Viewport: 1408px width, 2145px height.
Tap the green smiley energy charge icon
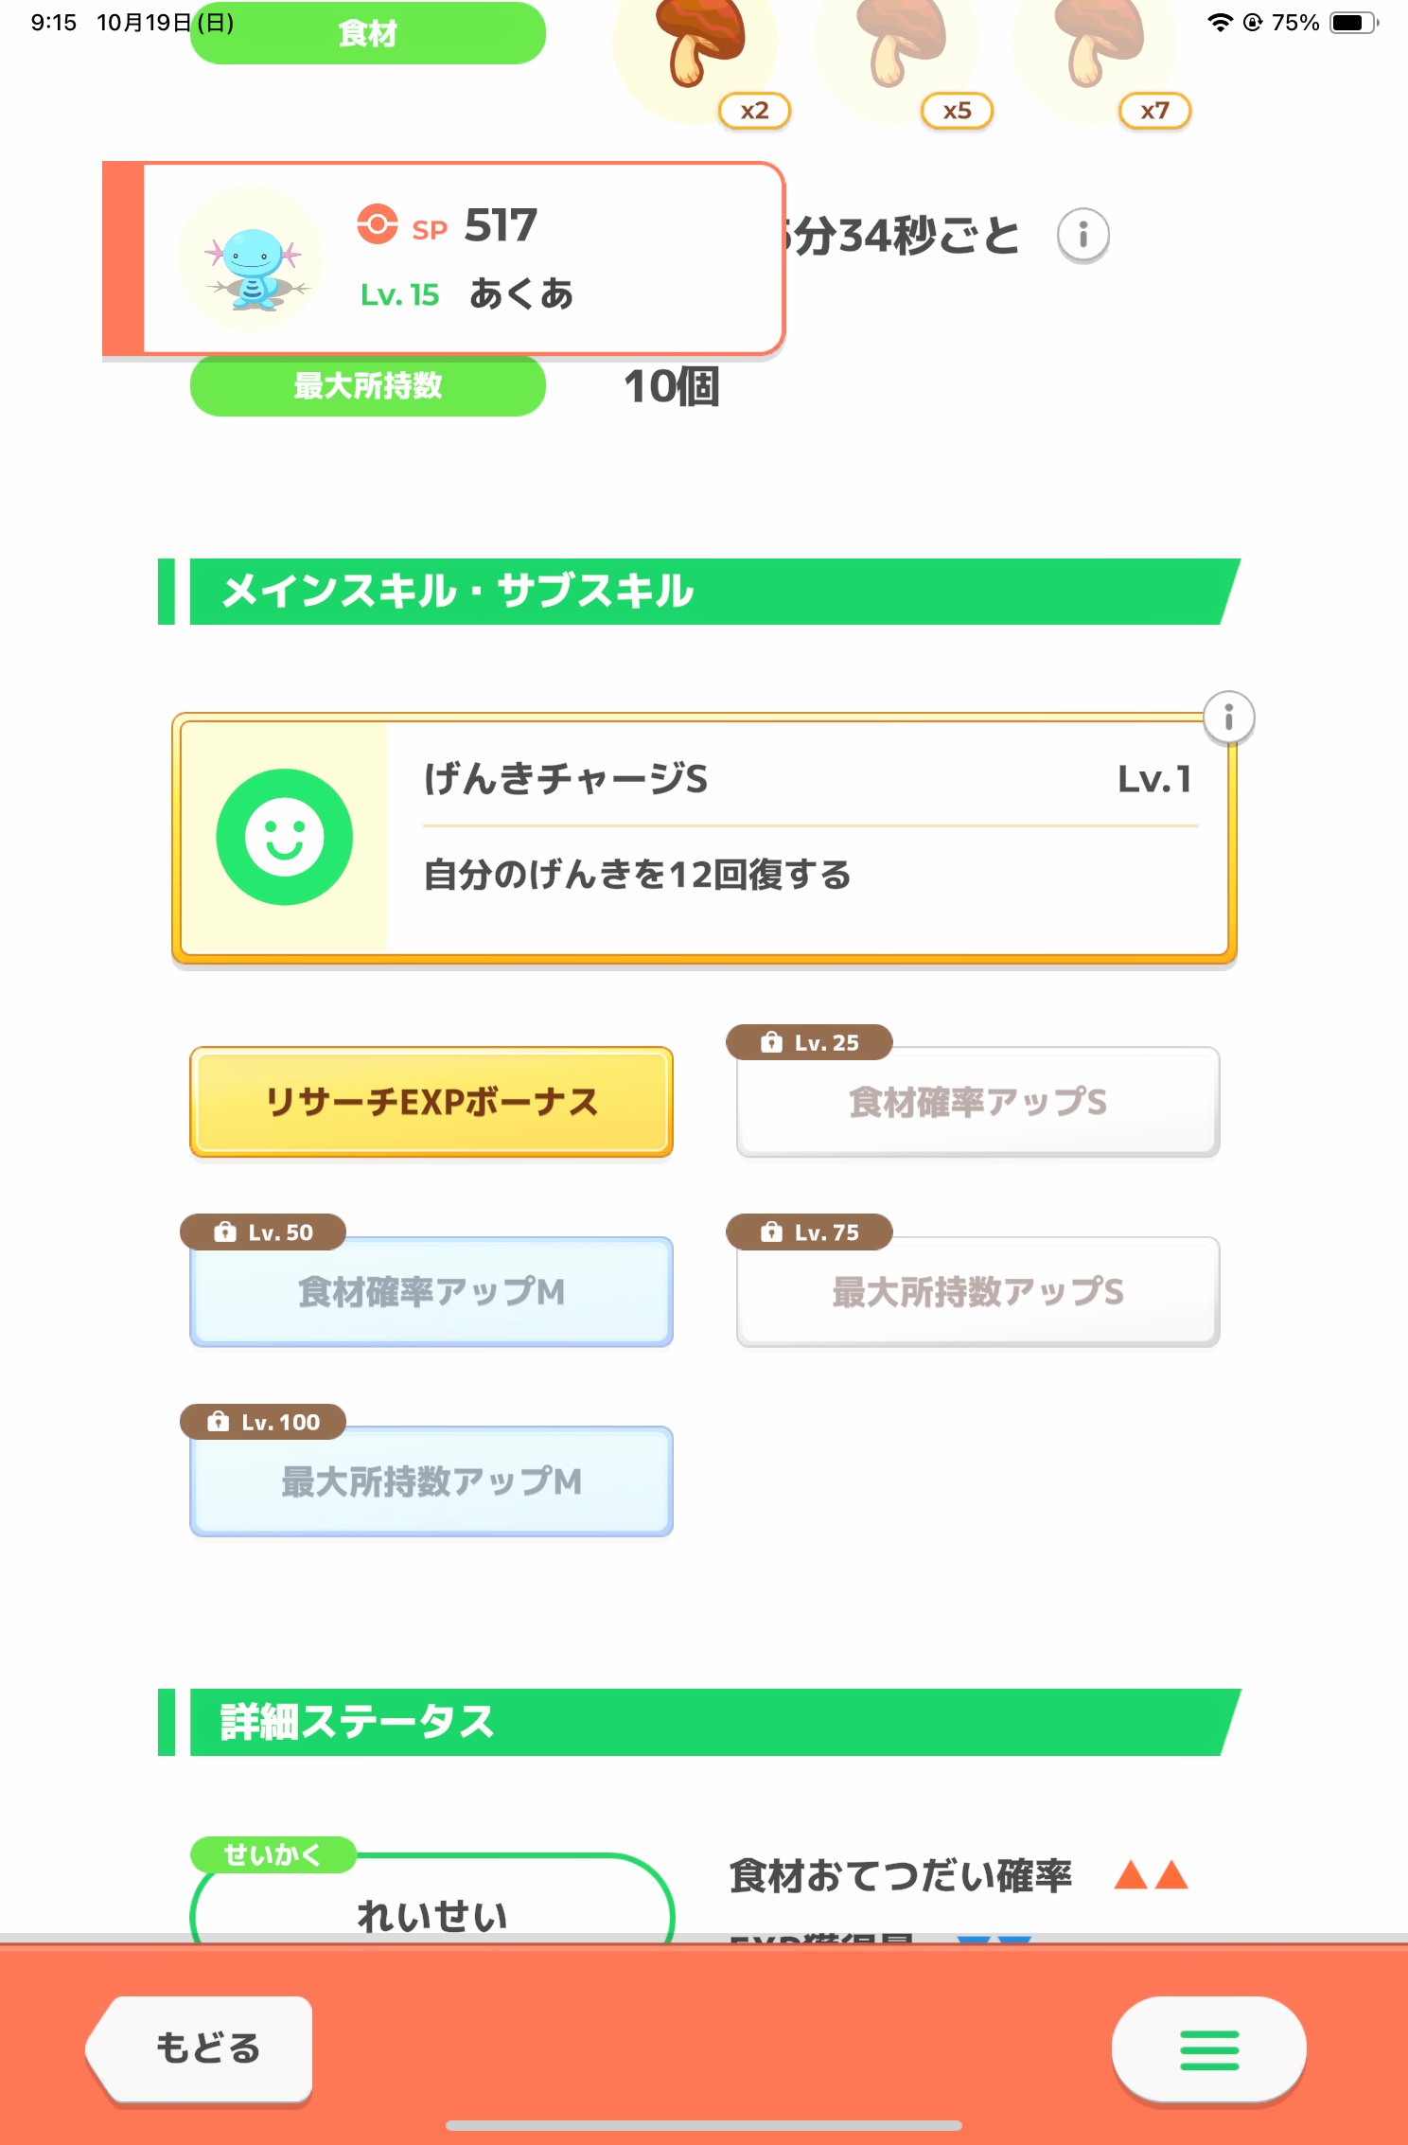point(284,837)
